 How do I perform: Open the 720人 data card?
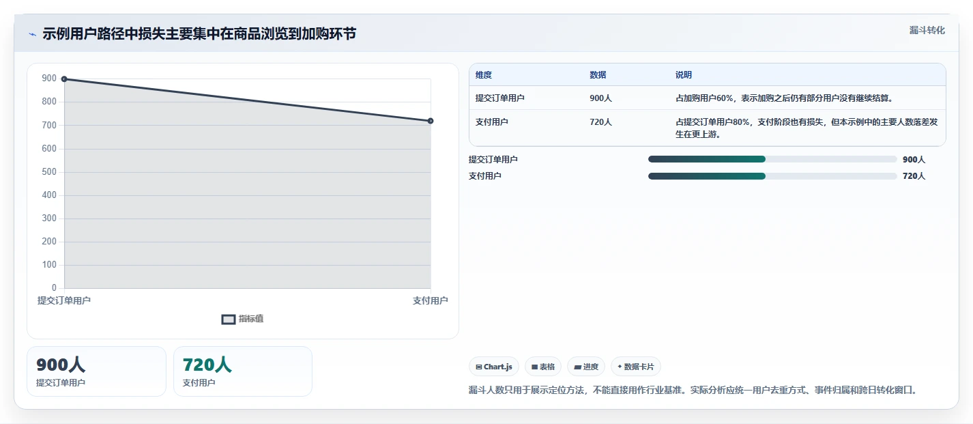click(x=243, y=371)
